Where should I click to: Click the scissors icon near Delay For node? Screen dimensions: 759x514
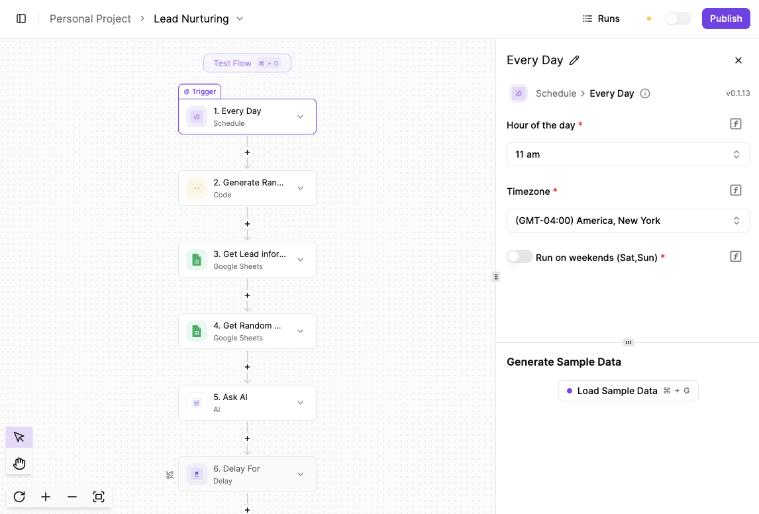(x=170, y=475)
